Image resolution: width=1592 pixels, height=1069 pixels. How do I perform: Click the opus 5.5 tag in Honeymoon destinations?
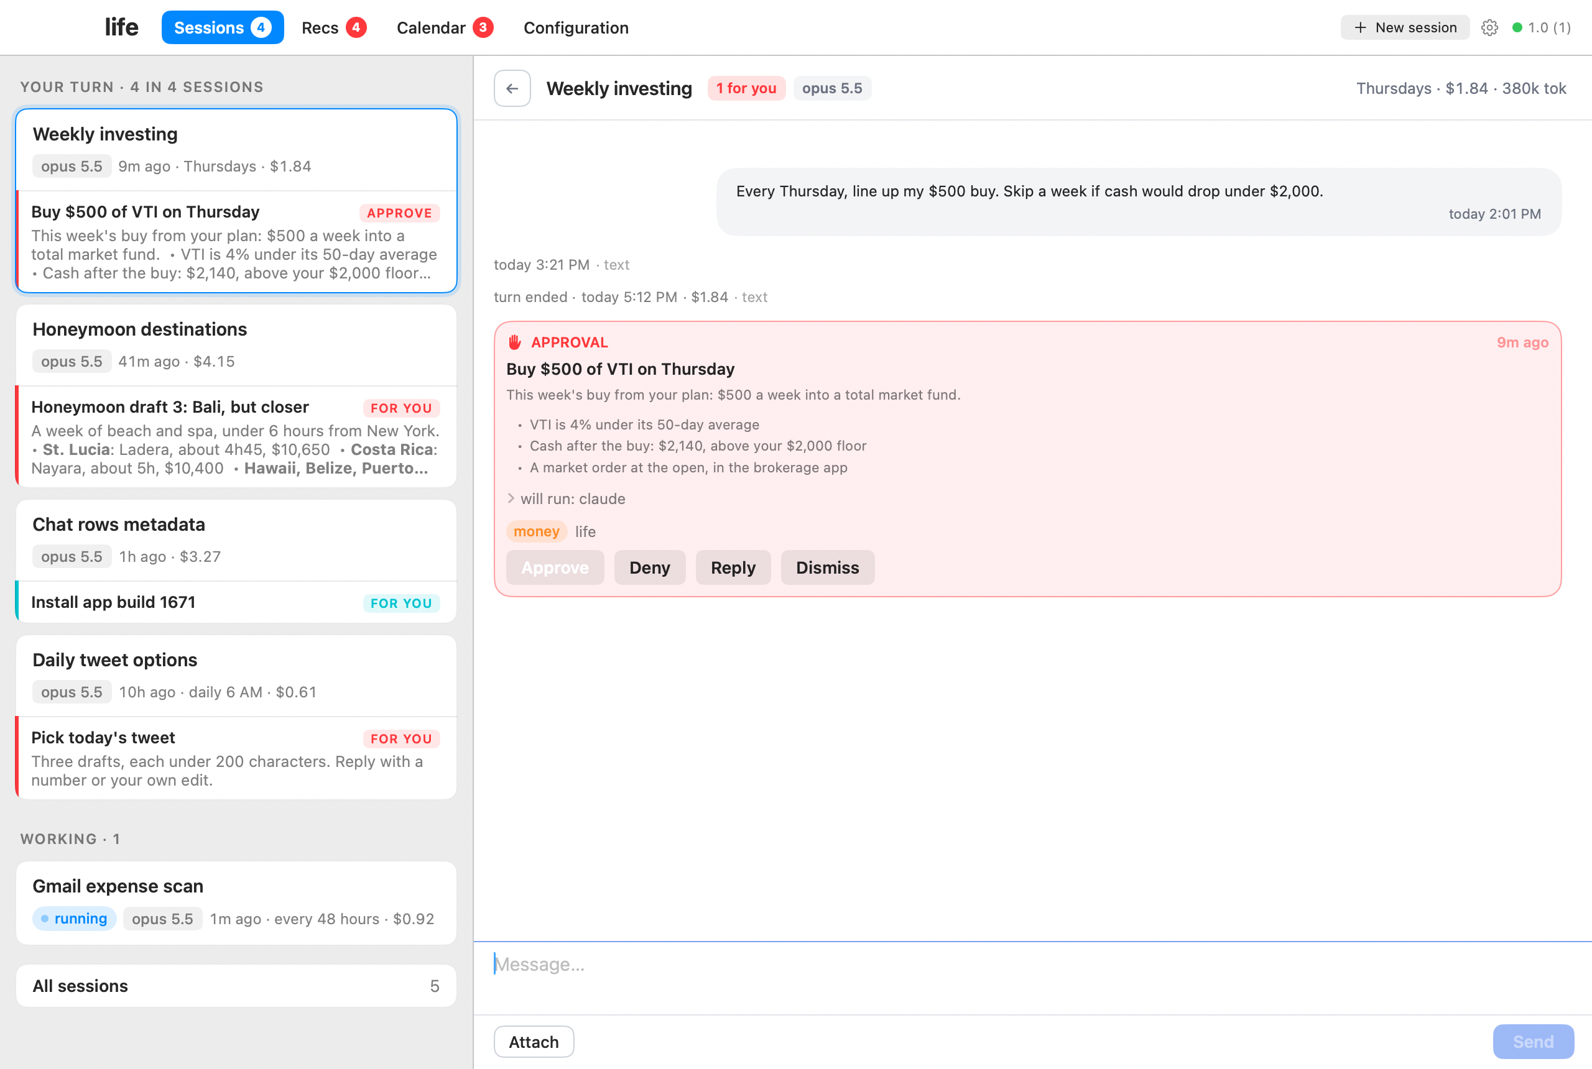[x=72, y=361]
